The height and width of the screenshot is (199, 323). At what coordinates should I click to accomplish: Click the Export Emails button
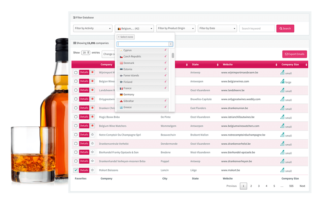click(x=294, y=54)
